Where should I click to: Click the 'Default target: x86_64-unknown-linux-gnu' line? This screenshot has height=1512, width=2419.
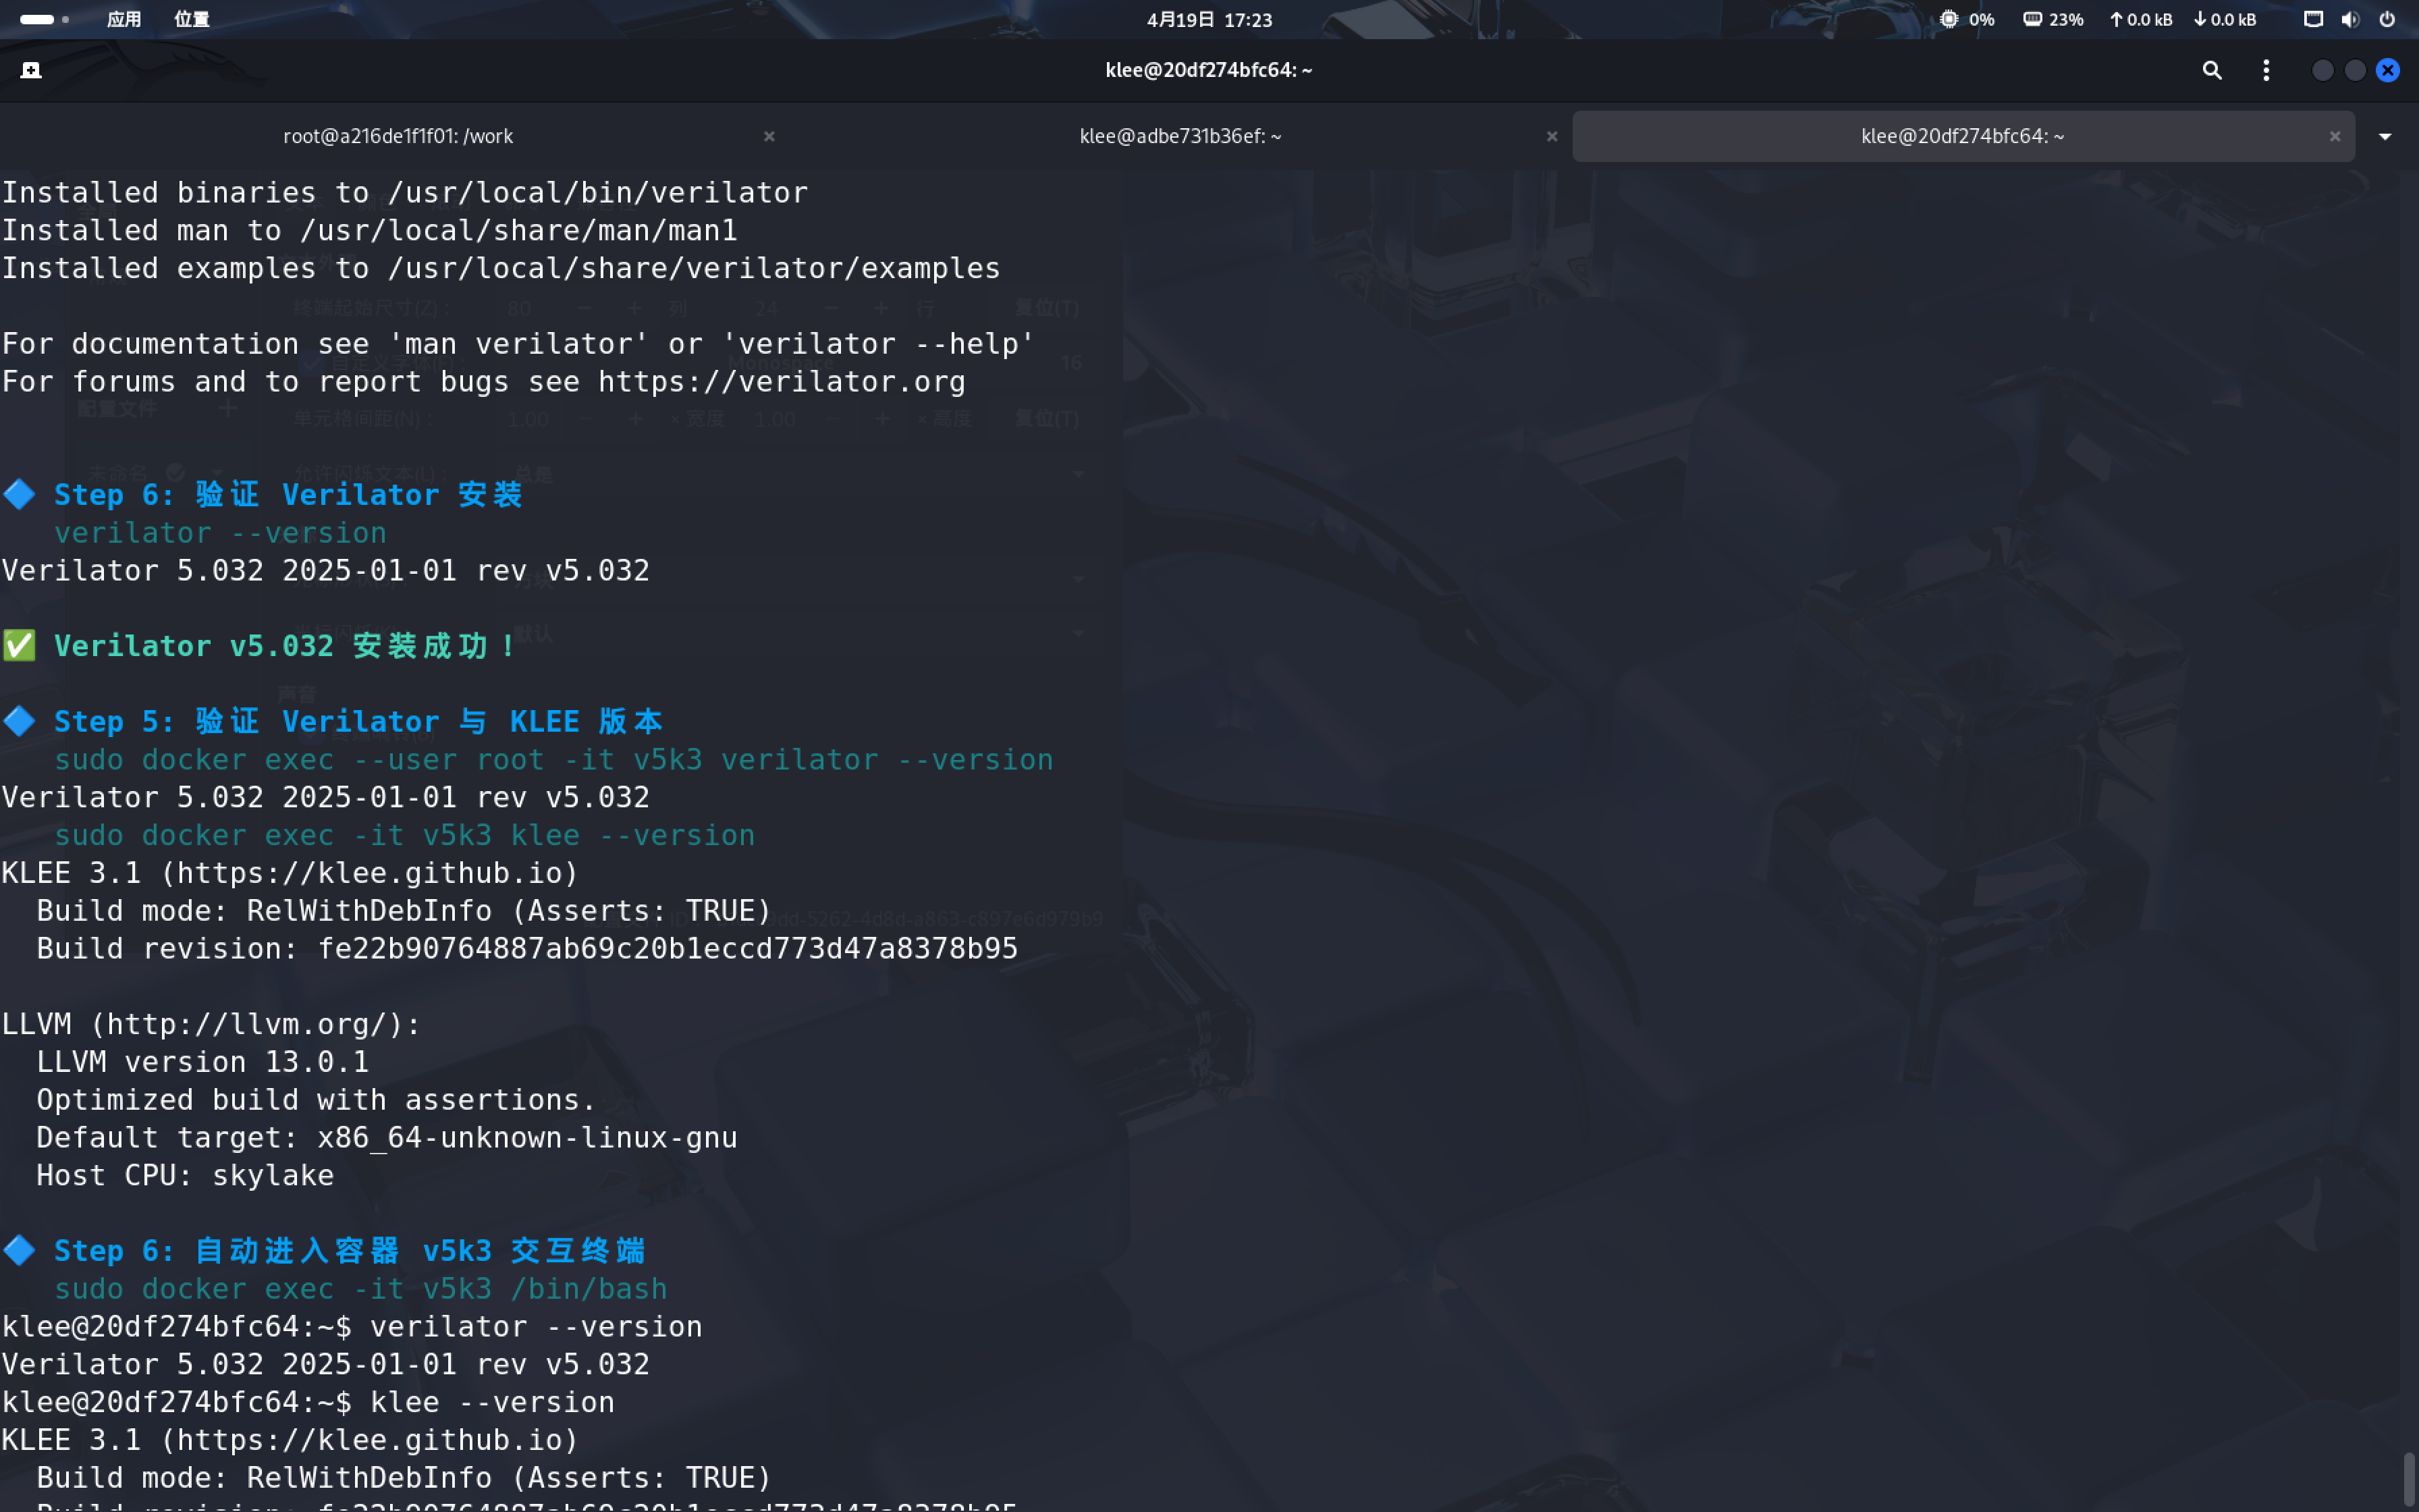387,1137
